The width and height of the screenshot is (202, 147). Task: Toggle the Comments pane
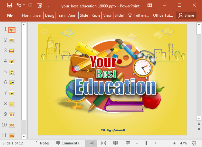click(x=68, y=143)
